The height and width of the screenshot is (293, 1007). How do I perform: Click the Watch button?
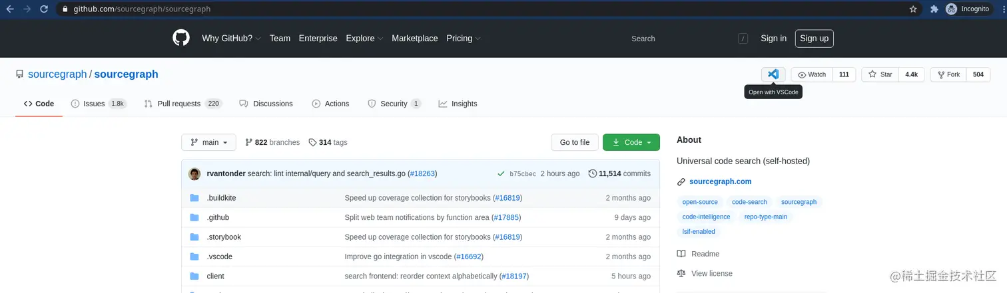tap(812, 74)
